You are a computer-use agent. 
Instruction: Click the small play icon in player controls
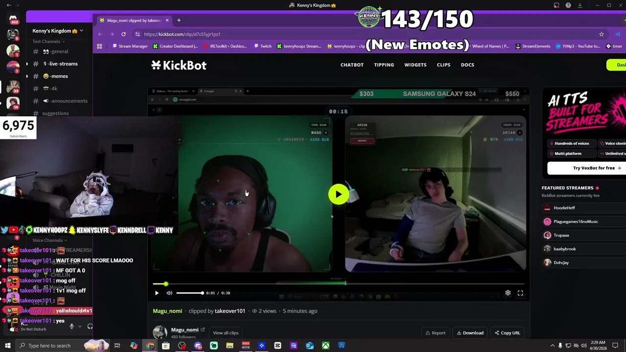(x=156, y=293)
